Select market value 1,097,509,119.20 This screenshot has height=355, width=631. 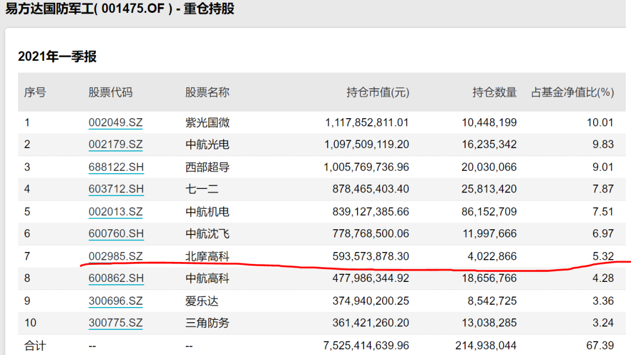click(367, 144)
